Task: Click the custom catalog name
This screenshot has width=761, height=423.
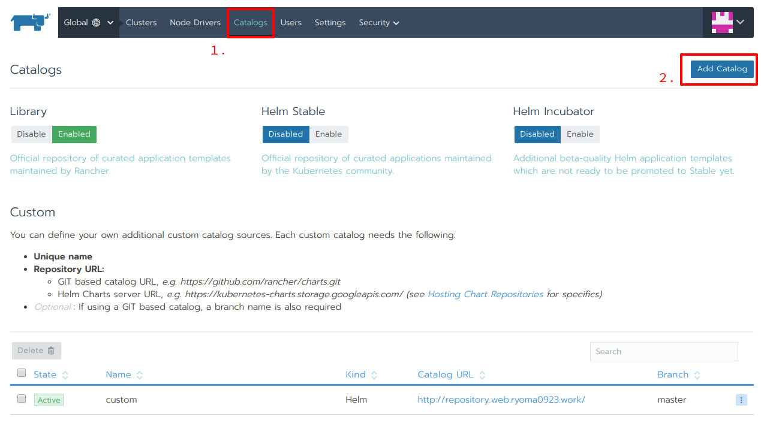Action: coord(121,400)
